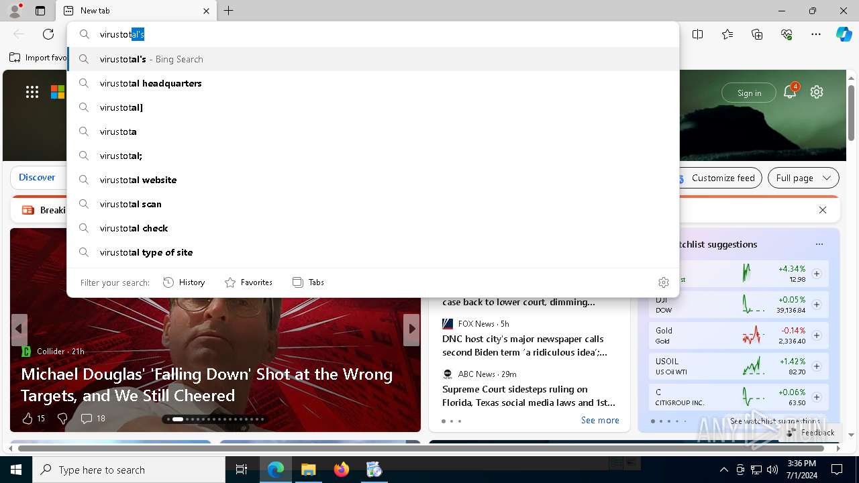859x483 pixels.
Task: Expand the Full page layout dropdown
Action: [803, 178]
